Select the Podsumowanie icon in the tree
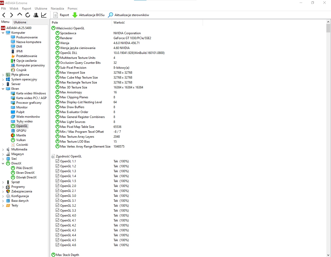The image size is (331, 257). [13, 37]
